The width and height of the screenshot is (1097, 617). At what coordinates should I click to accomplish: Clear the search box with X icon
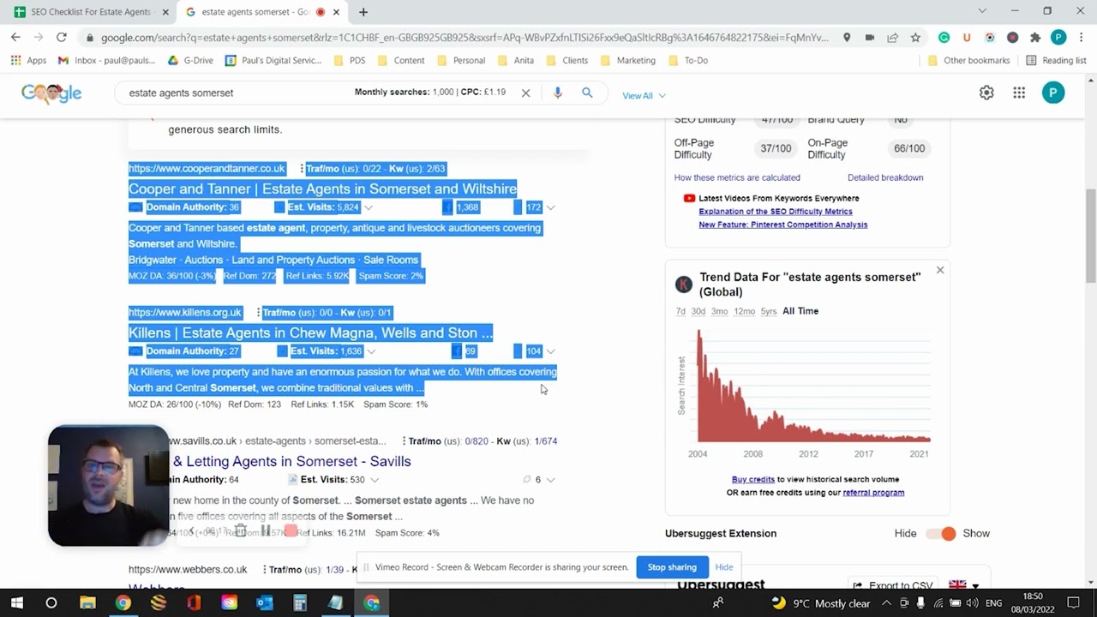pos(526,93)
